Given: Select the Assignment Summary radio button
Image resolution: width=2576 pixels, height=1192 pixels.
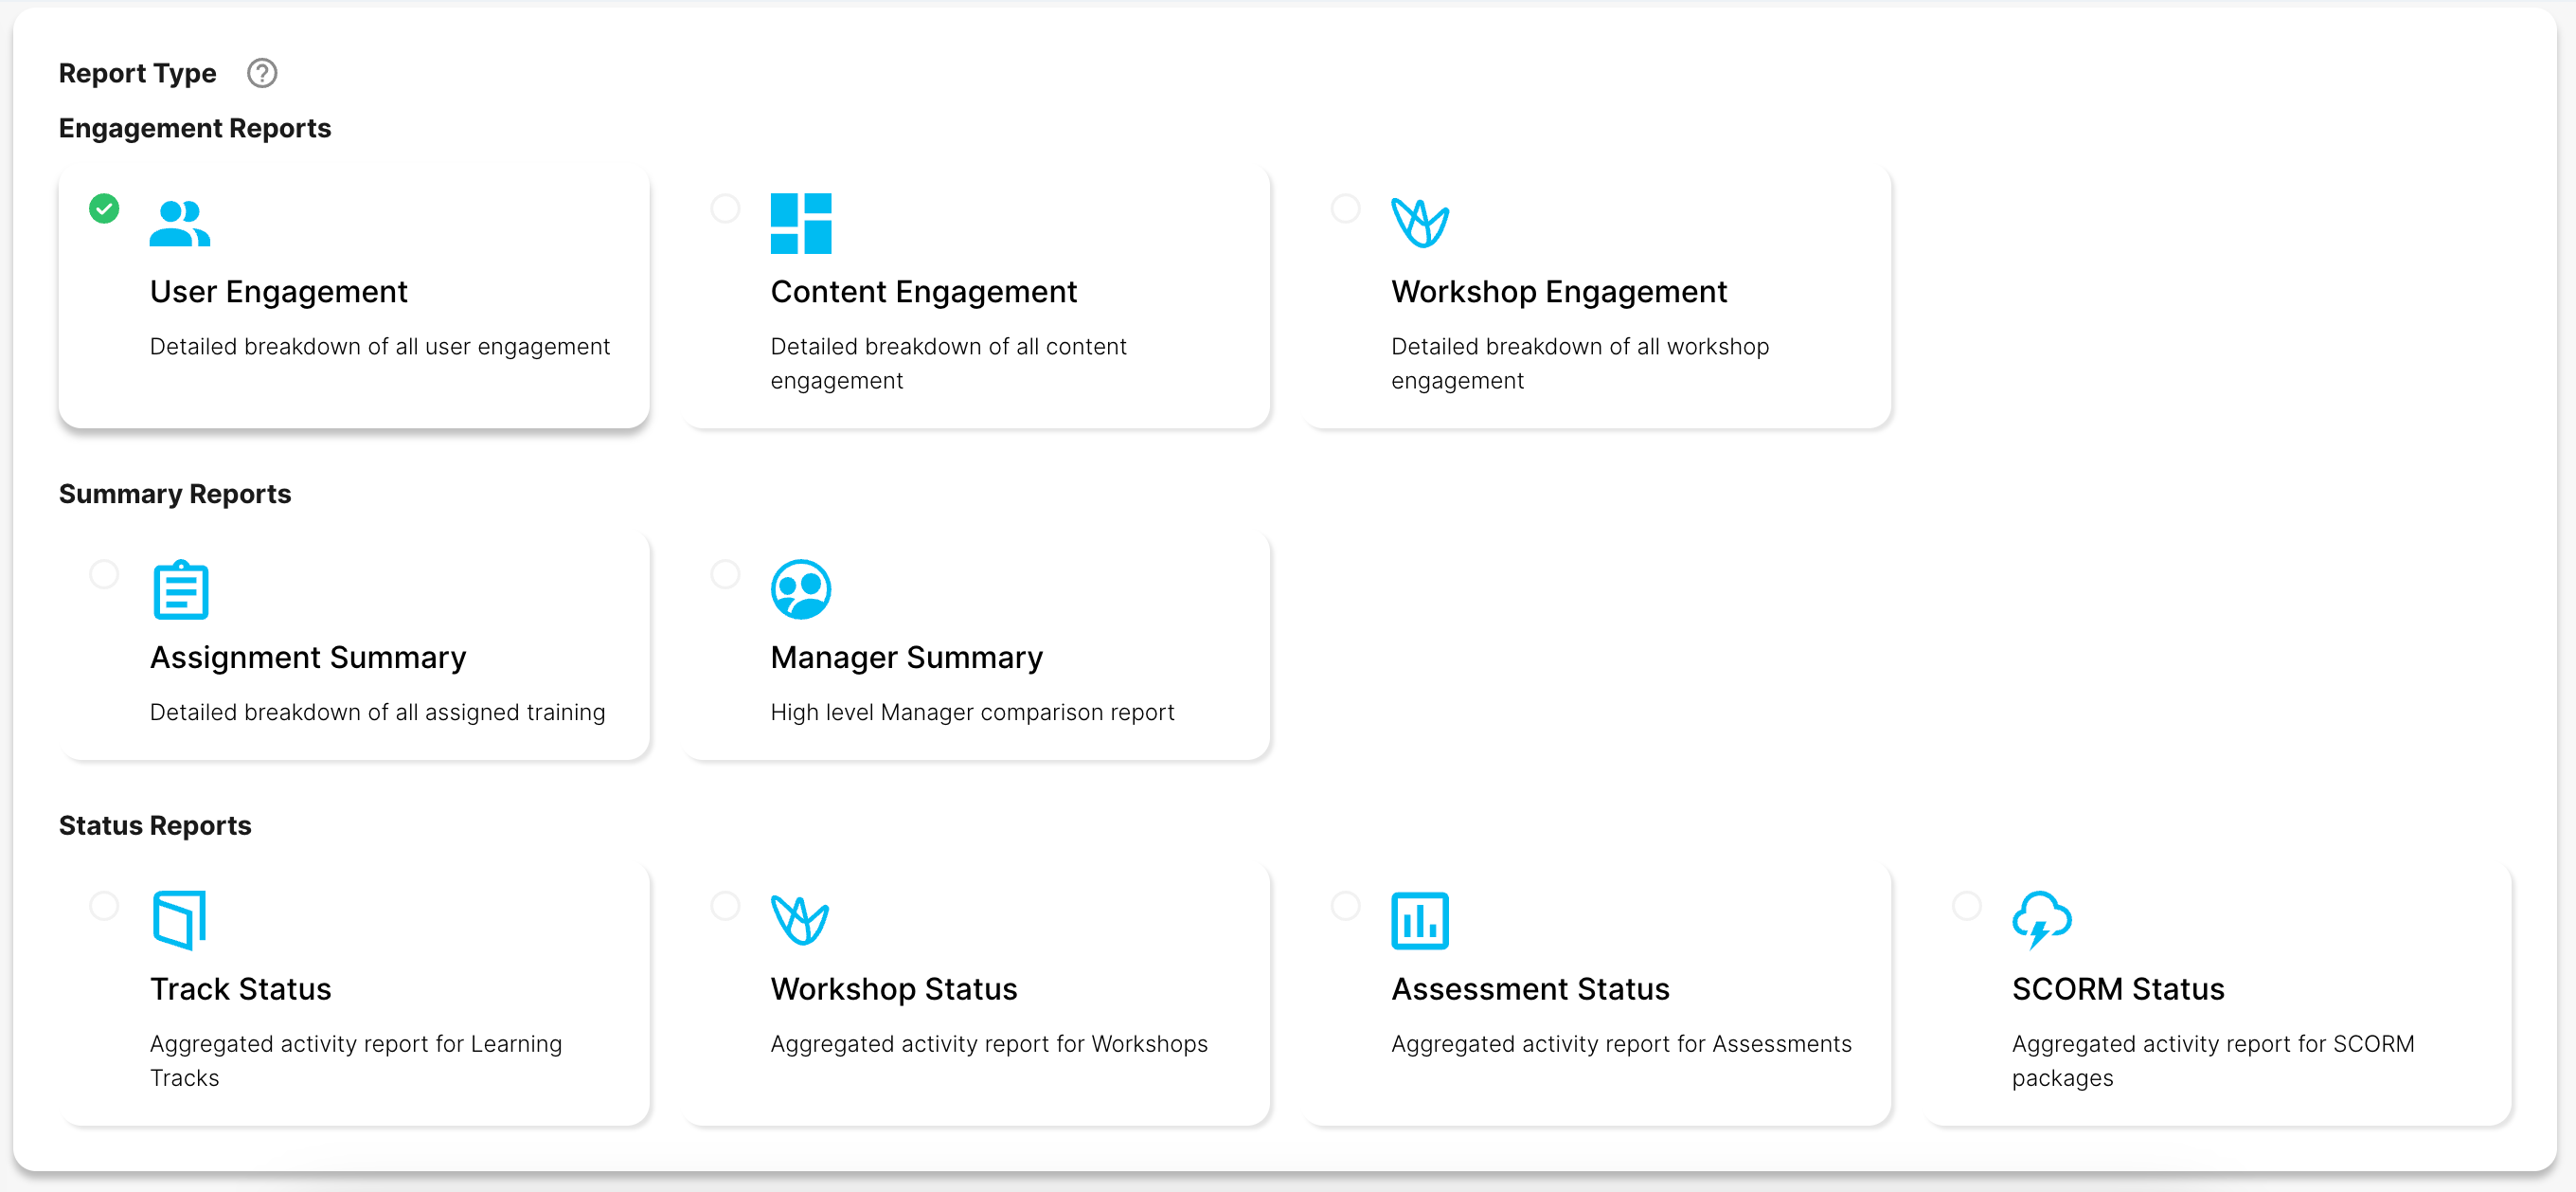Looking at the screenshot, I should click(104, 574).
